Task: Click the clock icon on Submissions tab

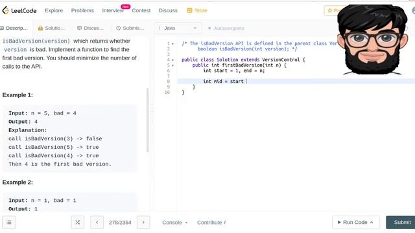Action: pyautogui.click(x=118, y=28)
